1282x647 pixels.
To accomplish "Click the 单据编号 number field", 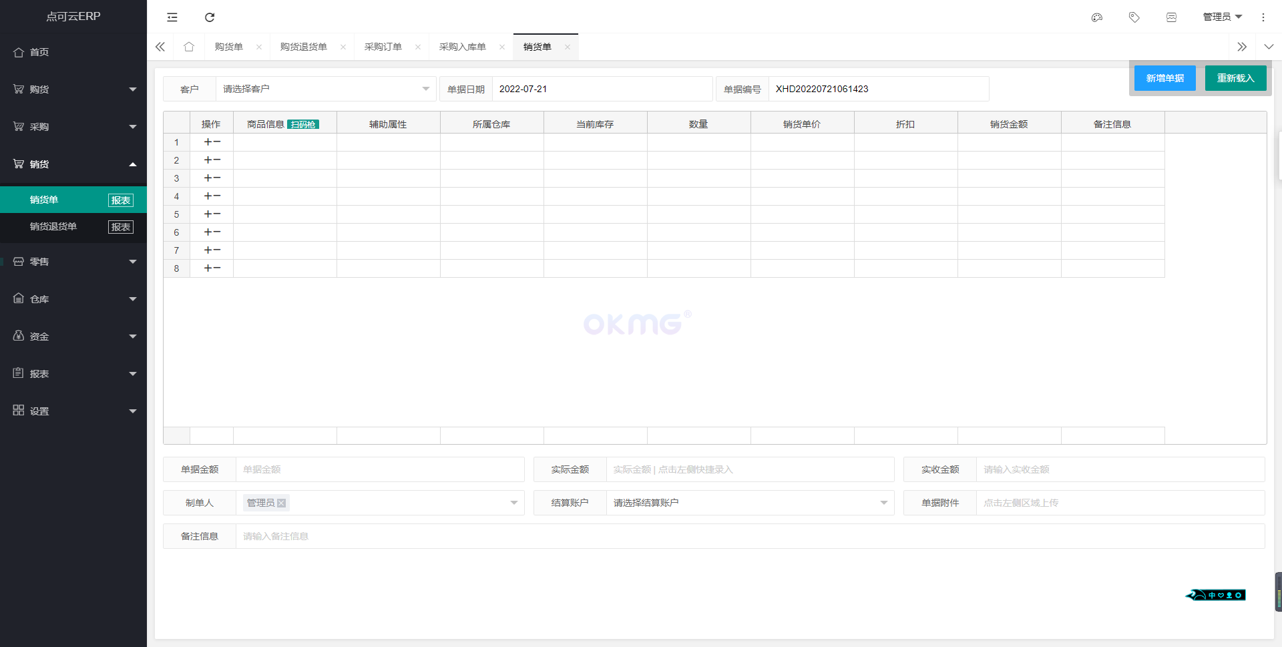I will pos(878,89).
